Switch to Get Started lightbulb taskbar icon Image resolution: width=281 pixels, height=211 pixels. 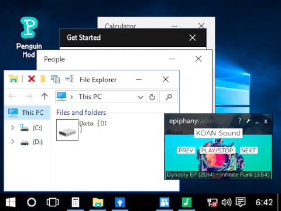(x=120, y=202)
